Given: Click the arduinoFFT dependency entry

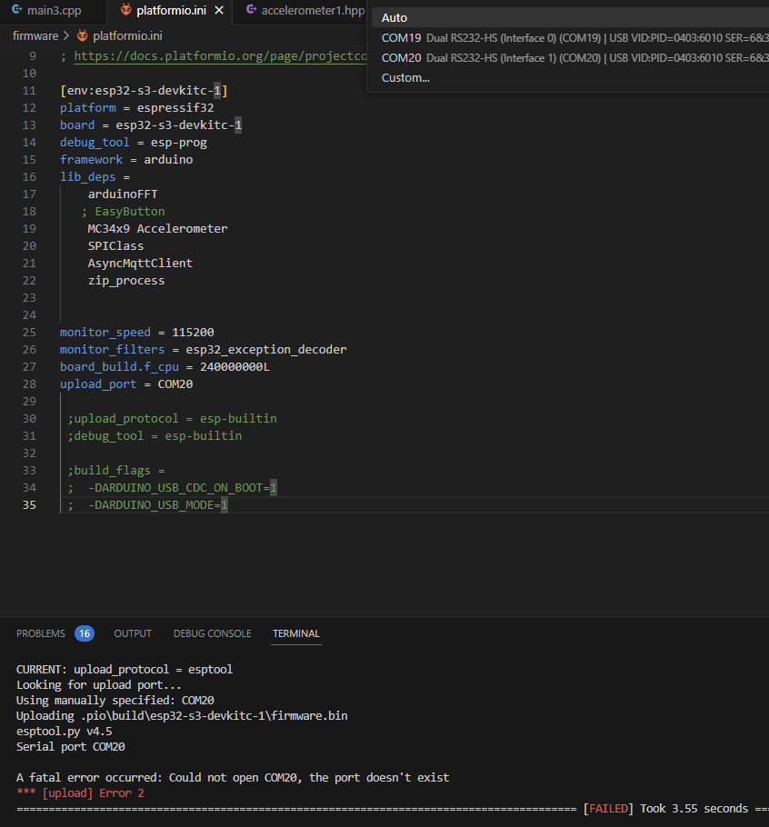Looking at the screenshot, I should click(123, 194).
